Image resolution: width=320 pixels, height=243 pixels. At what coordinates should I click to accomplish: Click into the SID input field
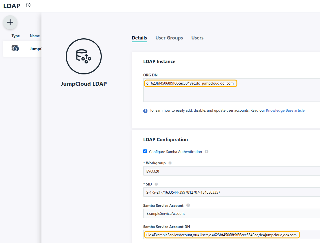click(232, 192)
